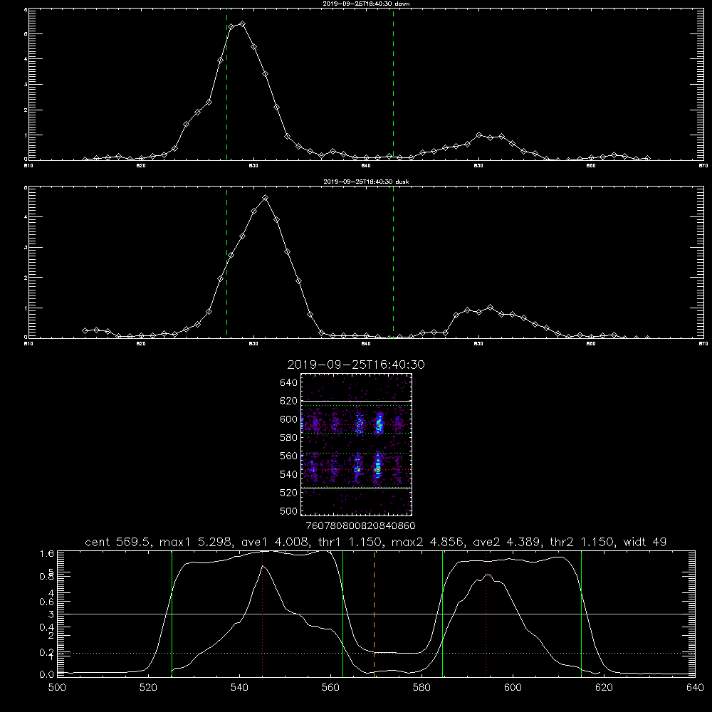Click the right green dashed line in dusk plot
This screenshot has height=712, width=712.
coord(393,263)
